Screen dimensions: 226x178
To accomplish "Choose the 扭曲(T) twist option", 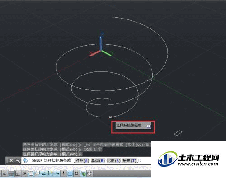I will pos(130,161).
